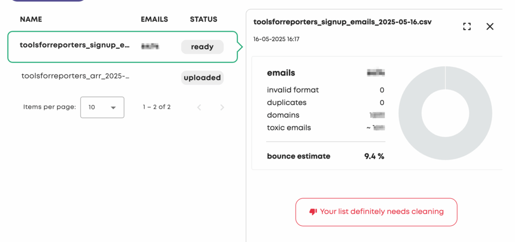The height and width of the screenshot is (242, 515).
Task: Sort by EMAILS column header
Action: pos(154,20)
